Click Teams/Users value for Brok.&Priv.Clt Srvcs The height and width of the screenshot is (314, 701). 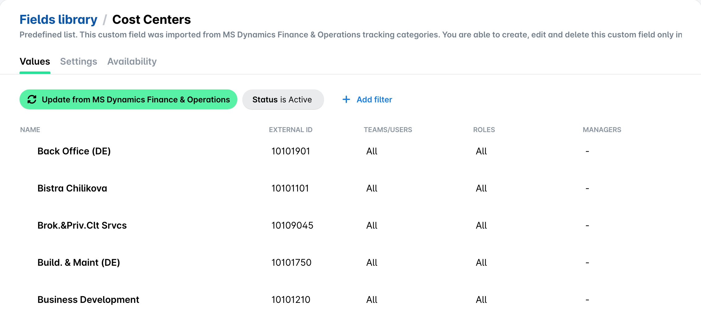[372, 225]
